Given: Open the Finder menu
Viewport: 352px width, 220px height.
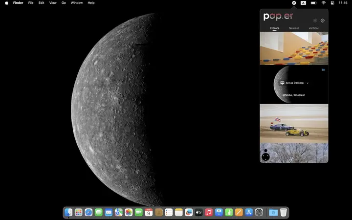Looking at the screenshot, I should pos(18,3).
